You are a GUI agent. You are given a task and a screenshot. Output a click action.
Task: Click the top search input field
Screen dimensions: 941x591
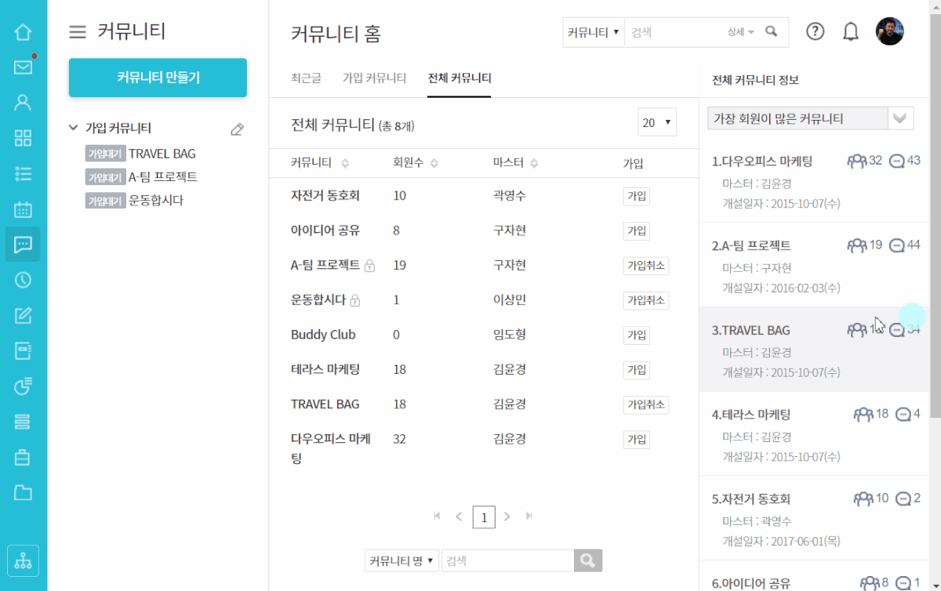click(674, 32)
